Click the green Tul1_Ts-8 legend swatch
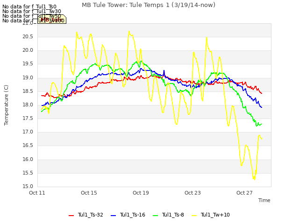This screenshot has width=299, height=224. 156,216
